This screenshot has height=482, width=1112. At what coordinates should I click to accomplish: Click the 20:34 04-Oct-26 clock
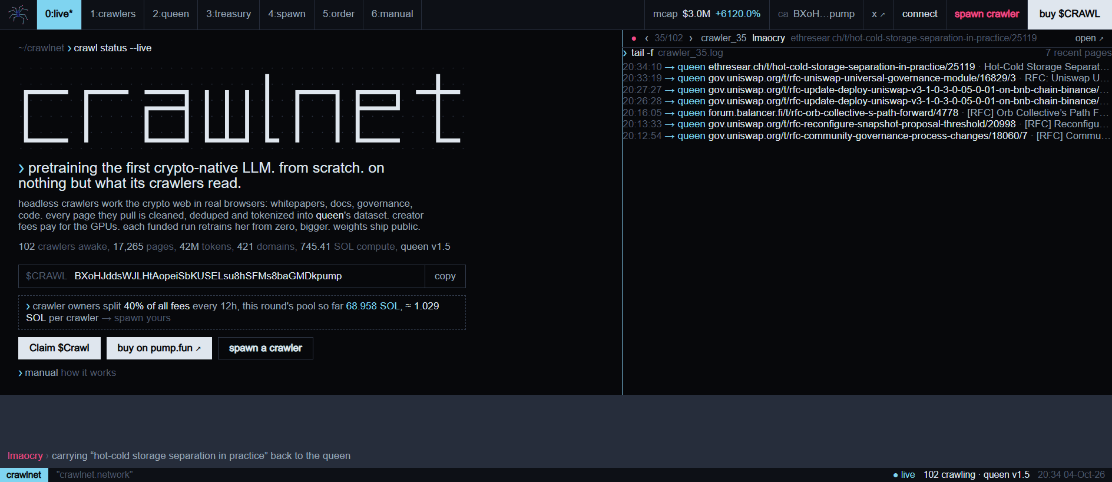click(x=1071, y=475)
